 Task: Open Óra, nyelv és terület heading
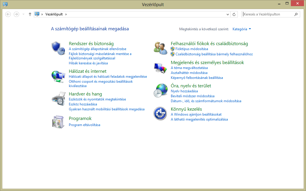coord(191,86)
